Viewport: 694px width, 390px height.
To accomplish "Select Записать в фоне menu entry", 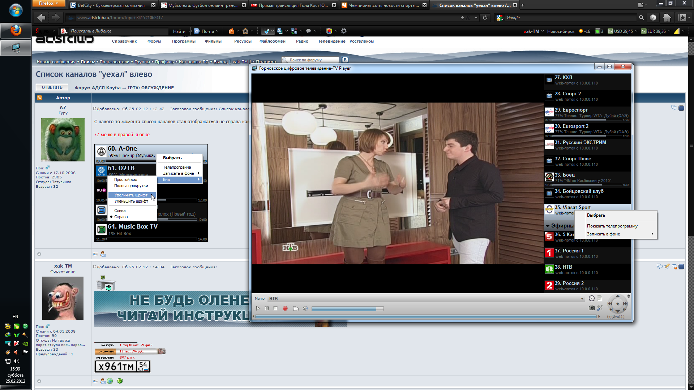I will [603, 234].
